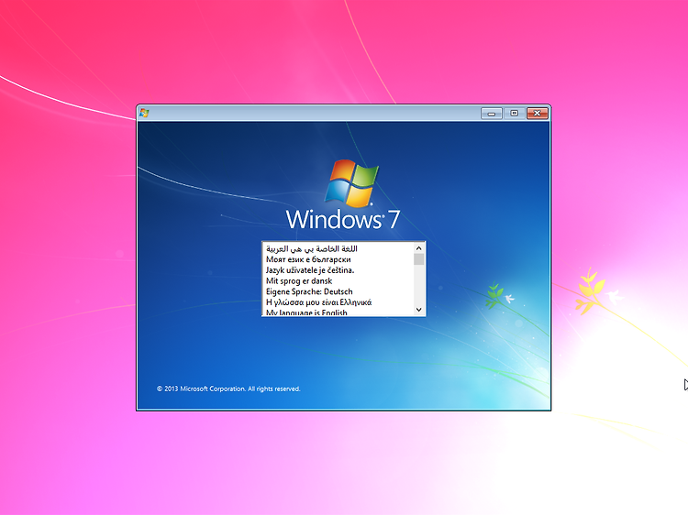
Task: Choose "Jazyk uživatele je čeština."
Action: point(338,270)
